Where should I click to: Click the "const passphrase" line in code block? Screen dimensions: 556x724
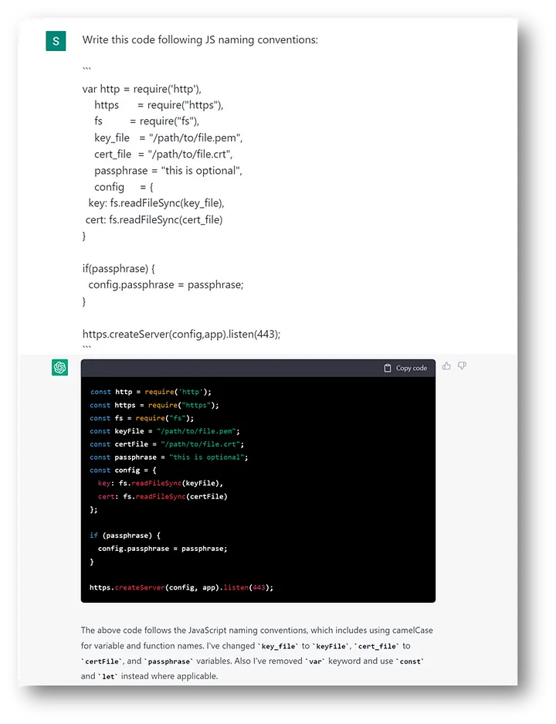click(x=168, y=457)
